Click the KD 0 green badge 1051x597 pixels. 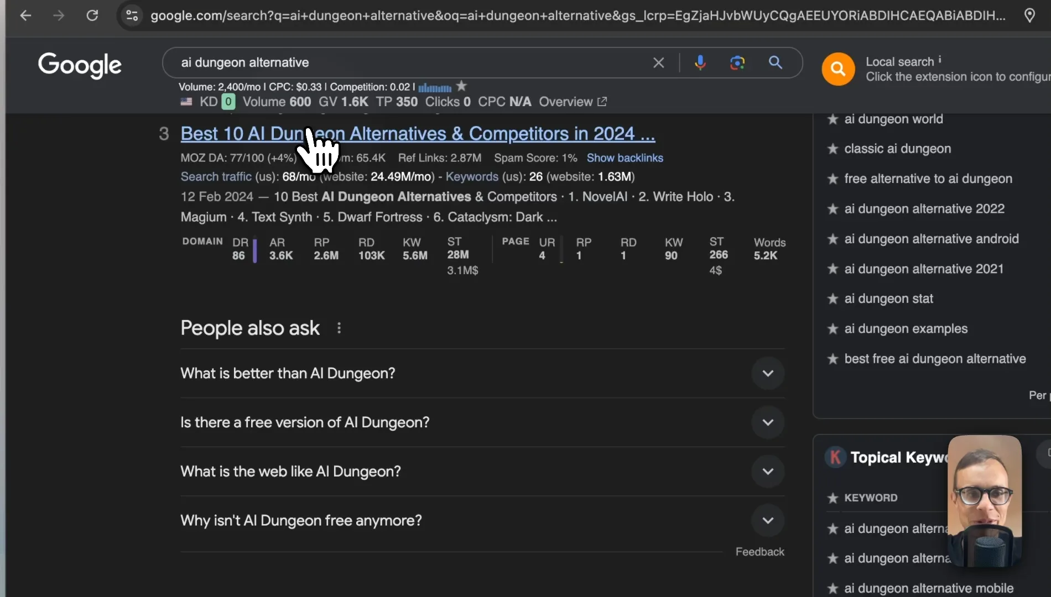click(228, 102)
